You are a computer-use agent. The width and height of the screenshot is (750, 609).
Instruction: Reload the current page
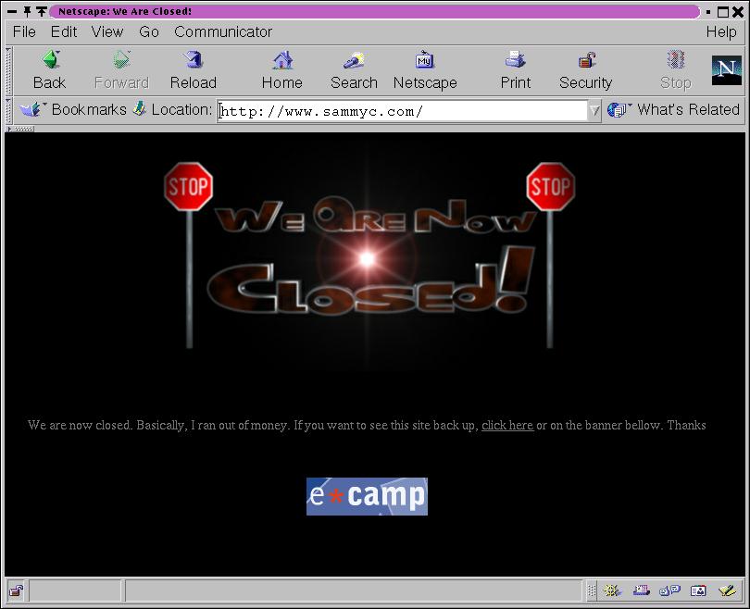tap(193, 69)
